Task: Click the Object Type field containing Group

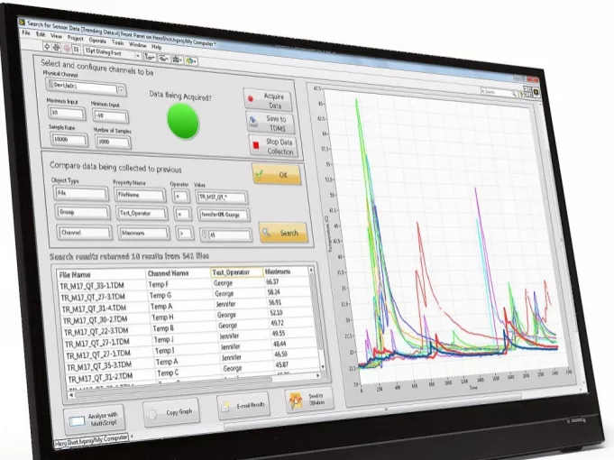Action: (83, 212)
